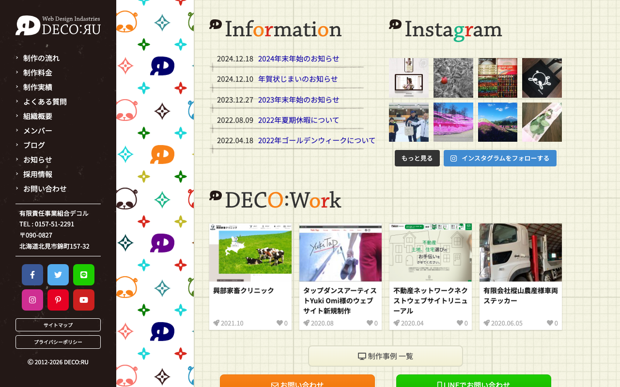Open 2024年末年始のお知らせ link
Image resolution: width=620 pixels, height=387 pixels.
click(299, 59)
